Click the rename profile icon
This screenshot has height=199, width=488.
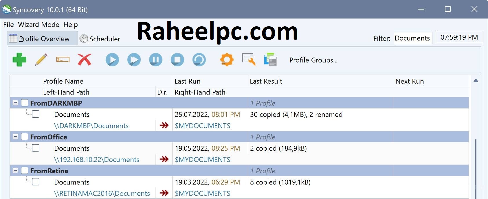coord(63,60)
